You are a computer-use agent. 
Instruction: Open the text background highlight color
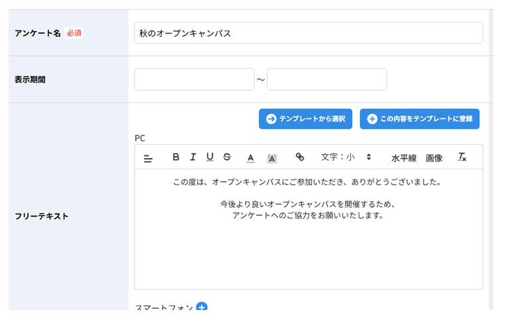(272, 158)
